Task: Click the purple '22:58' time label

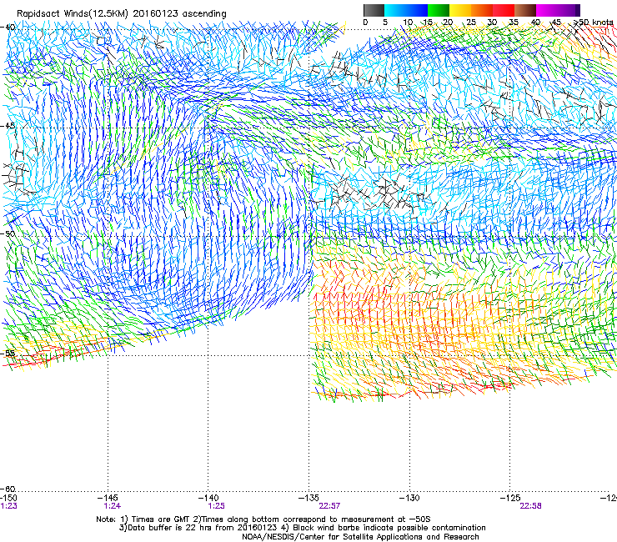Action: click(x=530, y=506)
